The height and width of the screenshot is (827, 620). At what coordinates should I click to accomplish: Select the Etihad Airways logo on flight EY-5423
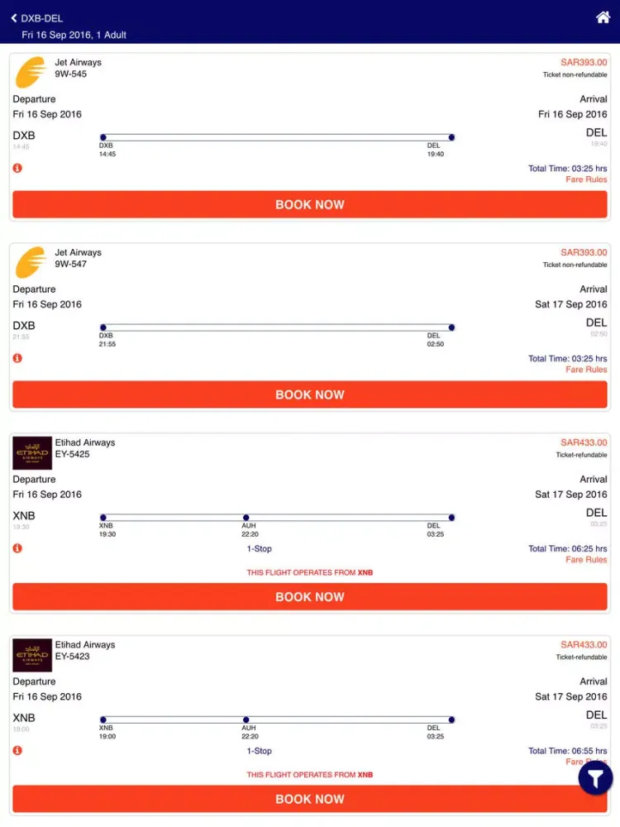click(31, 655)
